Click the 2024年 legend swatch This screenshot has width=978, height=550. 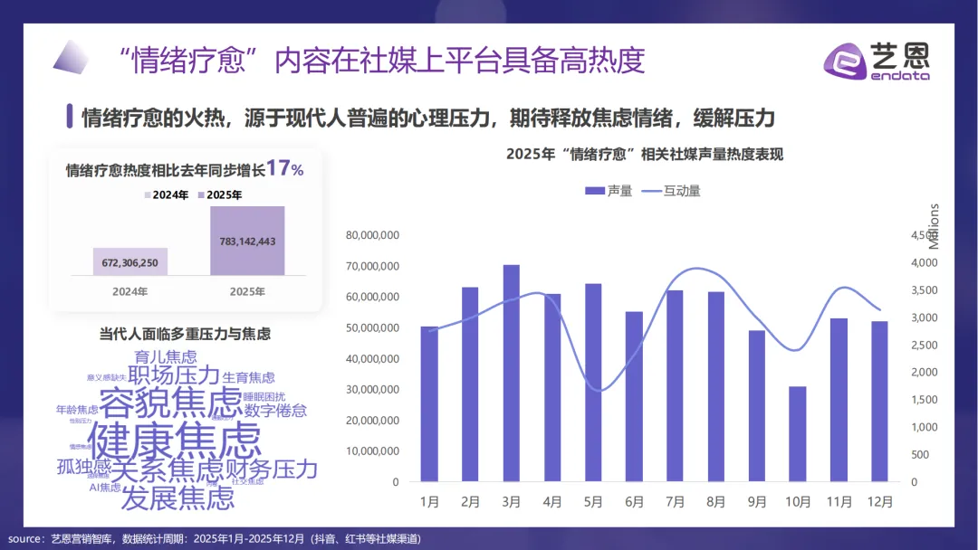tap(148, 195)
